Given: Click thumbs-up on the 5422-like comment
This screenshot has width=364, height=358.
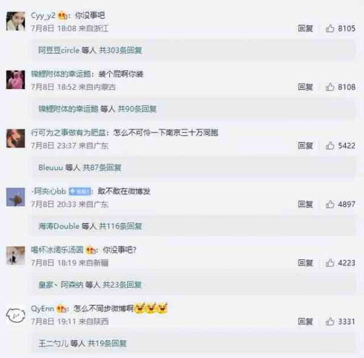Looking at the screenshot, I should pos(330,146).
